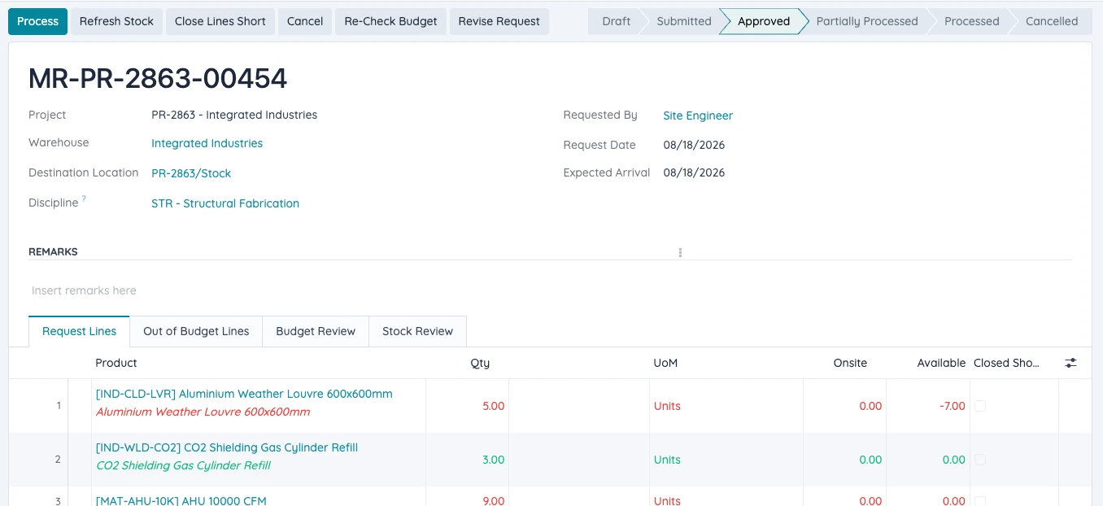Screen dimensions: 1103x506
Task: Click the Insert remarks here field
Action: 550,290
